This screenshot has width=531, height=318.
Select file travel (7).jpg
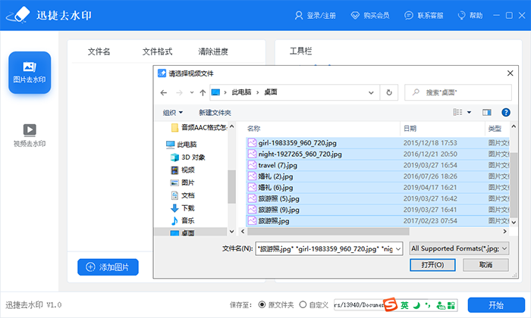click(378, 165)
